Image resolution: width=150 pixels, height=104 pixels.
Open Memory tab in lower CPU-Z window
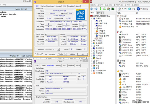pos(58,66)
